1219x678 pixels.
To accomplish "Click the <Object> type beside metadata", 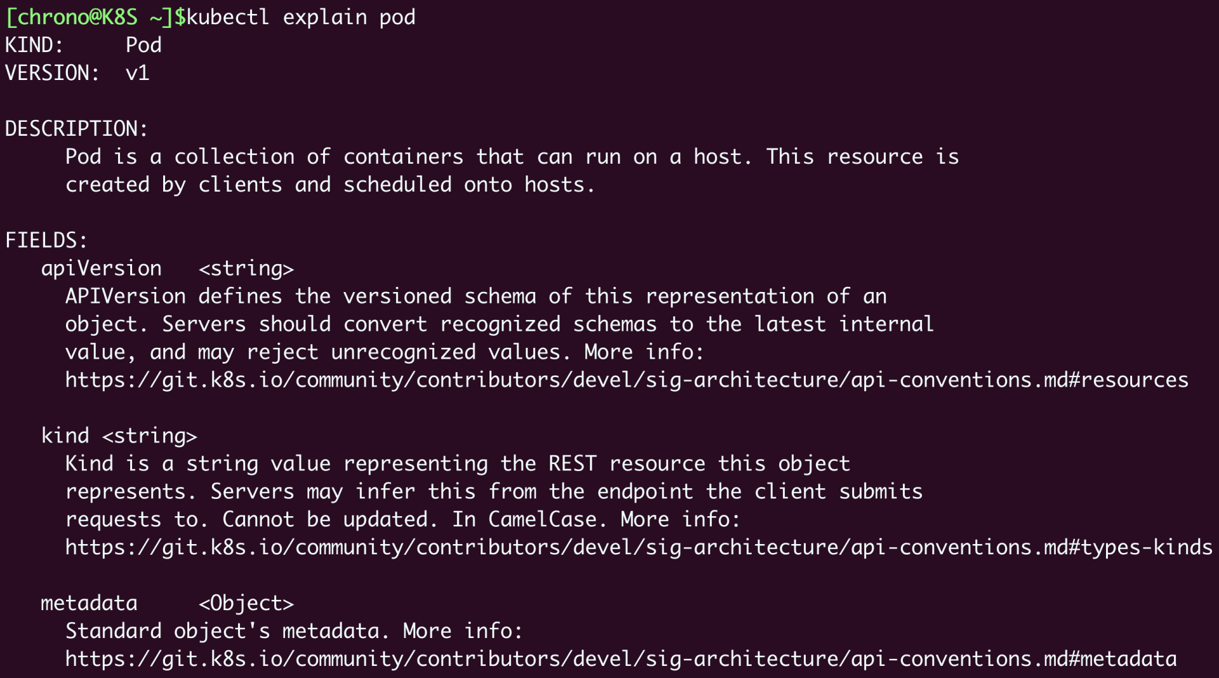I will point(246,603).
